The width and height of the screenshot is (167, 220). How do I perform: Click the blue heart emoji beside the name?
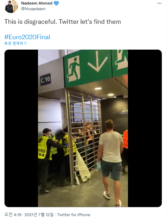pyautogui.click(x=56, y=3)
